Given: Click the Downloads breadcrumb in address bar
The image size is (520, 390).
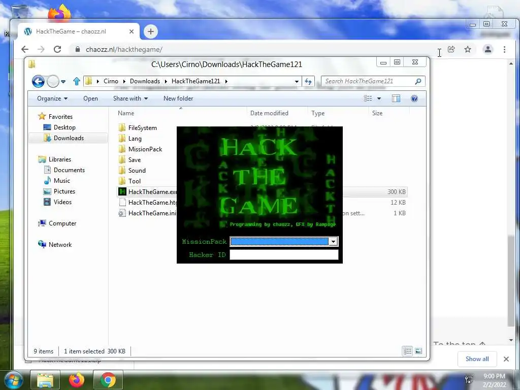Looking at the screenshot, I should 145,81.
